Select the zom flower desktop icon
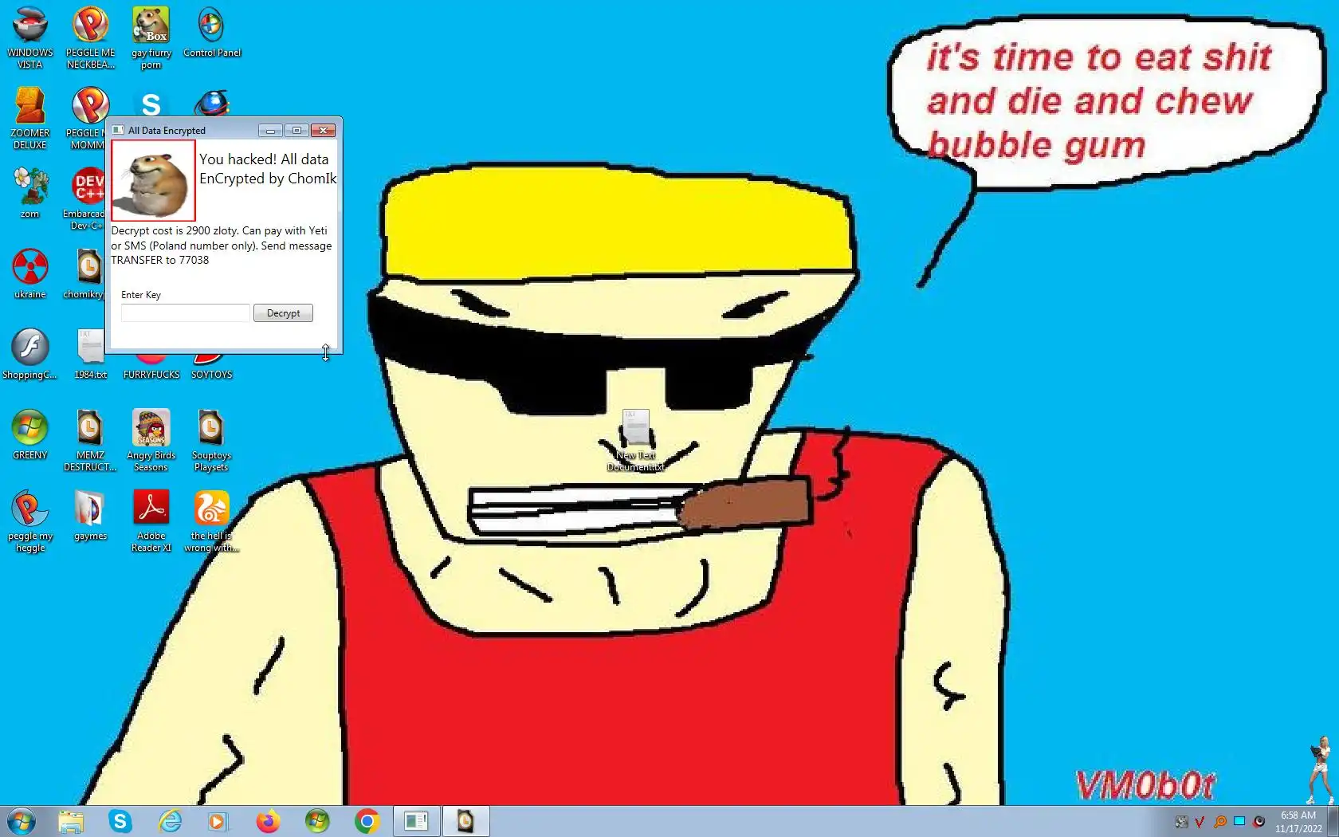 click(x=29, y=192)
